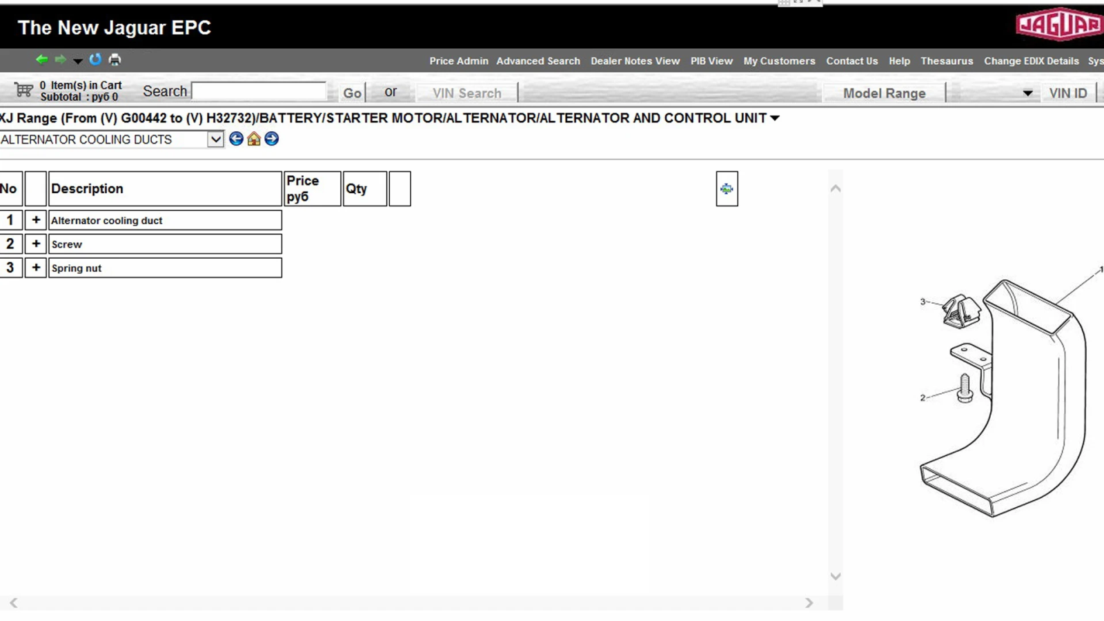1104x621 pixels.
Task: Click the Description column header
Action: 165,188
